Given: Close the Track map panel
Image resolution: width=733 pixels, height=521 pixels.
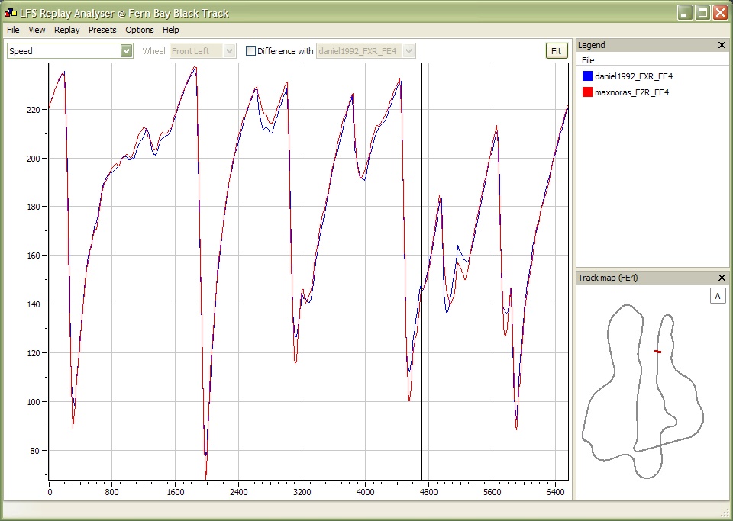Looking at the screenshot, I should (722, 278).
